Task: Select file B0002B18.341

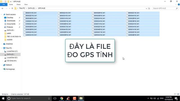Action: click(100, 13)
